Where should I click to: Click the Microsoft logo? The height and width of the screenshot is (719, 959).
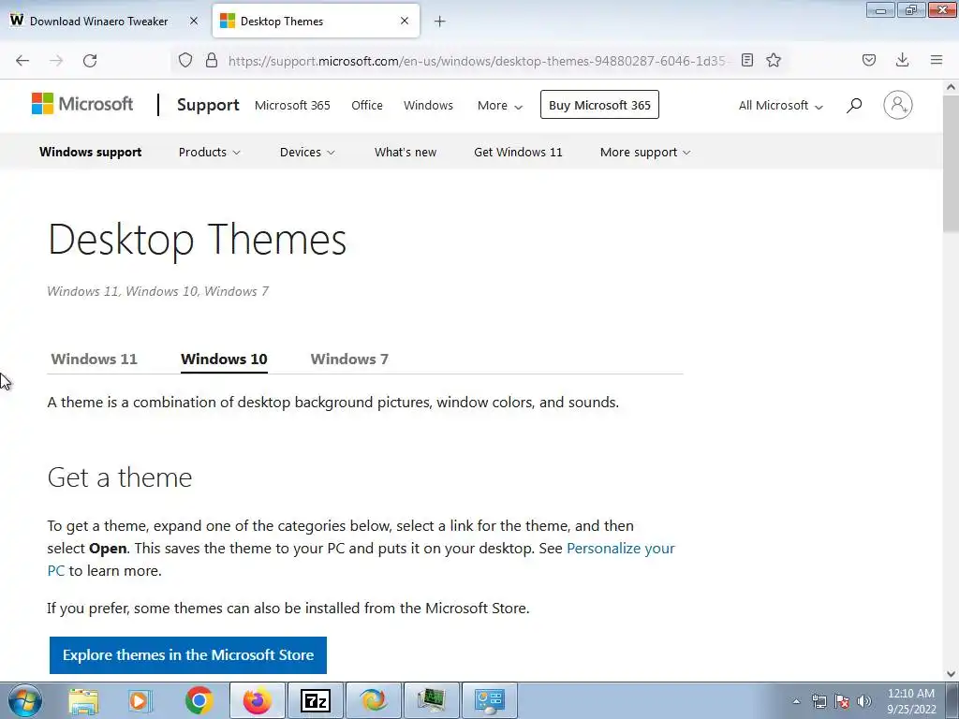(x=82, y=104)
